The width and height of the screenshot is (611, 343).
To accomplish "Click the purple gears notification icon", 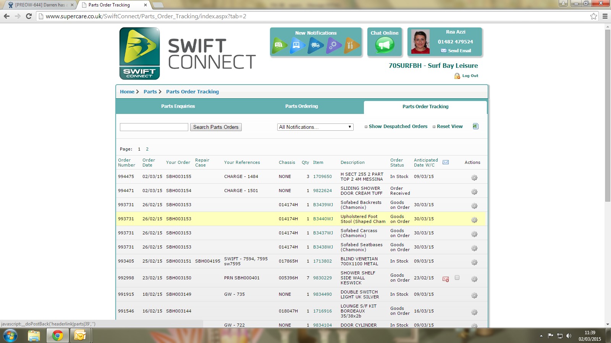I will (x=333, y=45).
